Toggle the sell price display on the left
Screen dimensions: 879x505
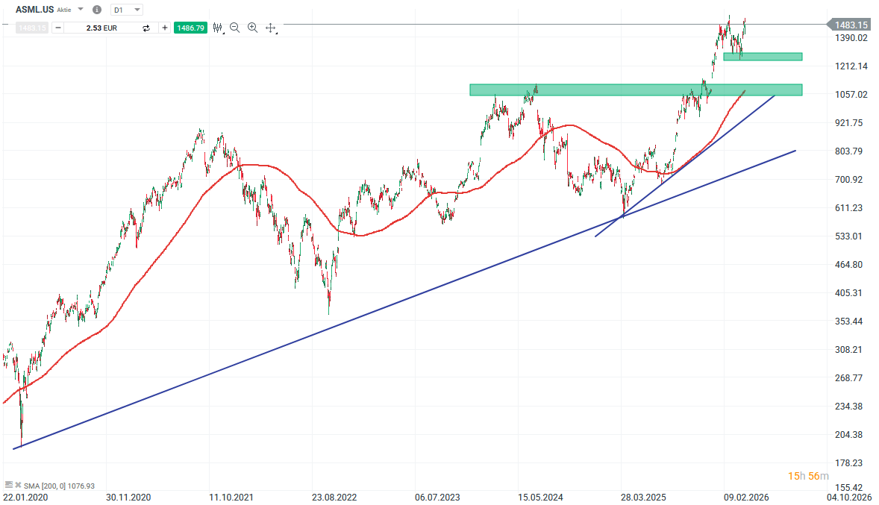[x=31, y=28]
